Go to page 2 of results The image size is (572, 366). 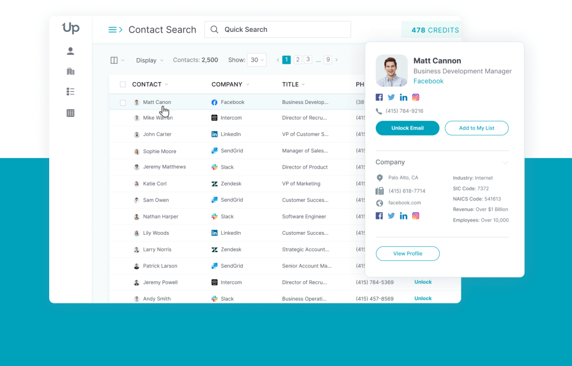298,59
